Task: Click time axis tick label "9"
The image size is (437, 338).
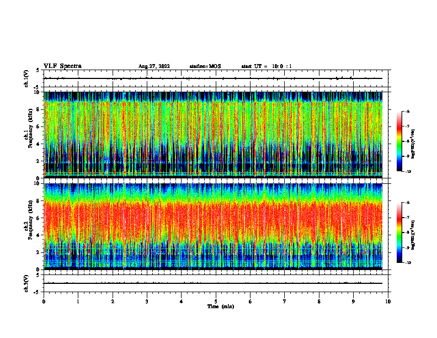Action: 353,302
